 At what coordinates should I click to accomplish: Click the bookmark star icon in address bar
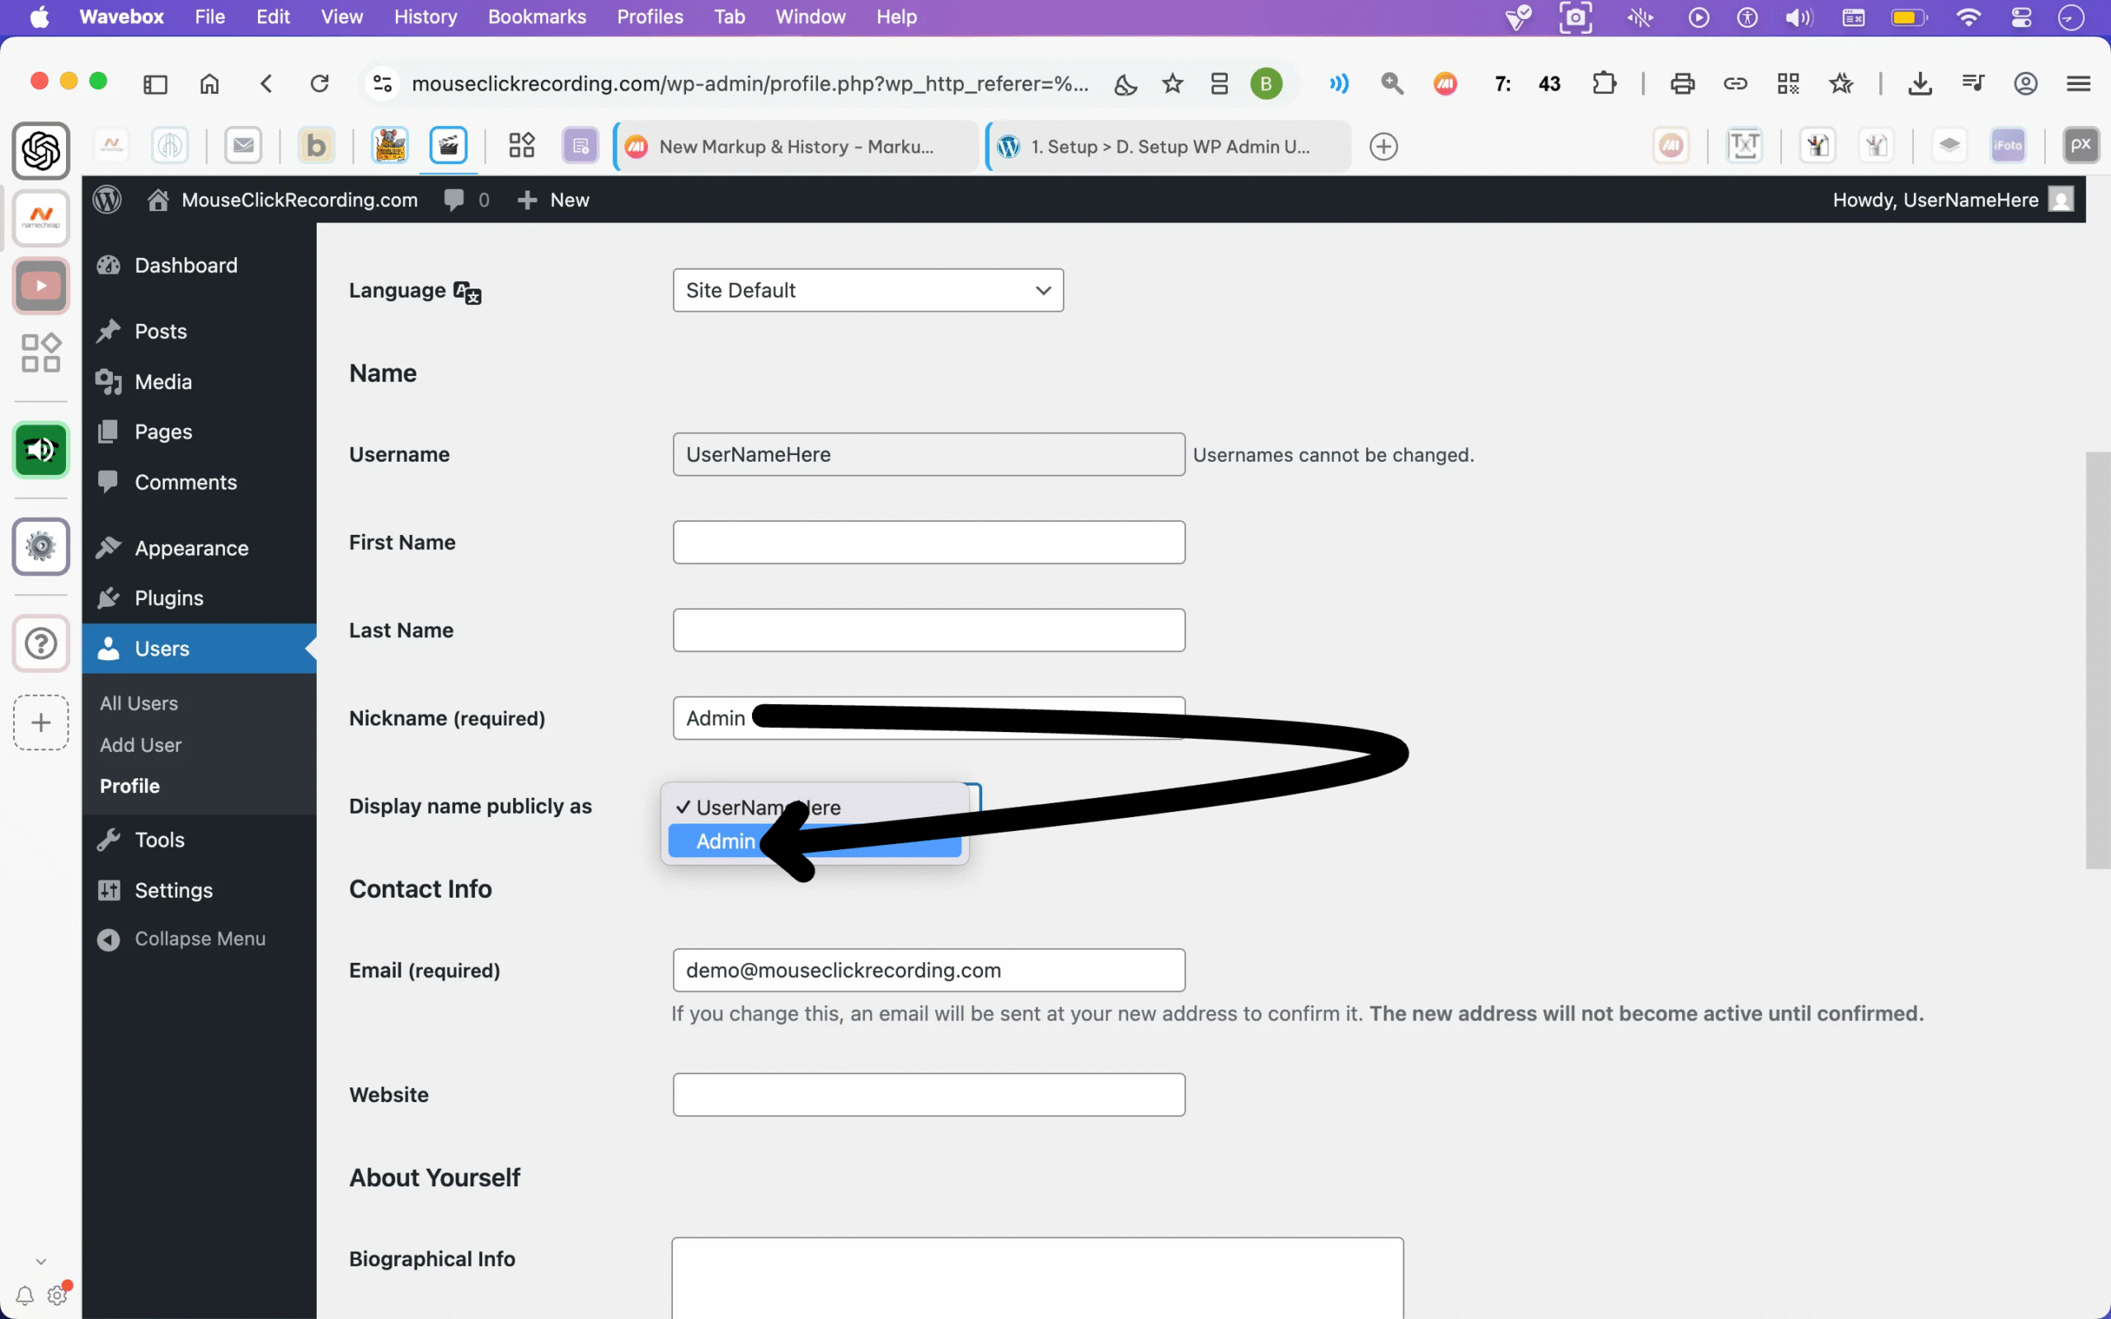pyautogui.click(x=1173, y=84)
